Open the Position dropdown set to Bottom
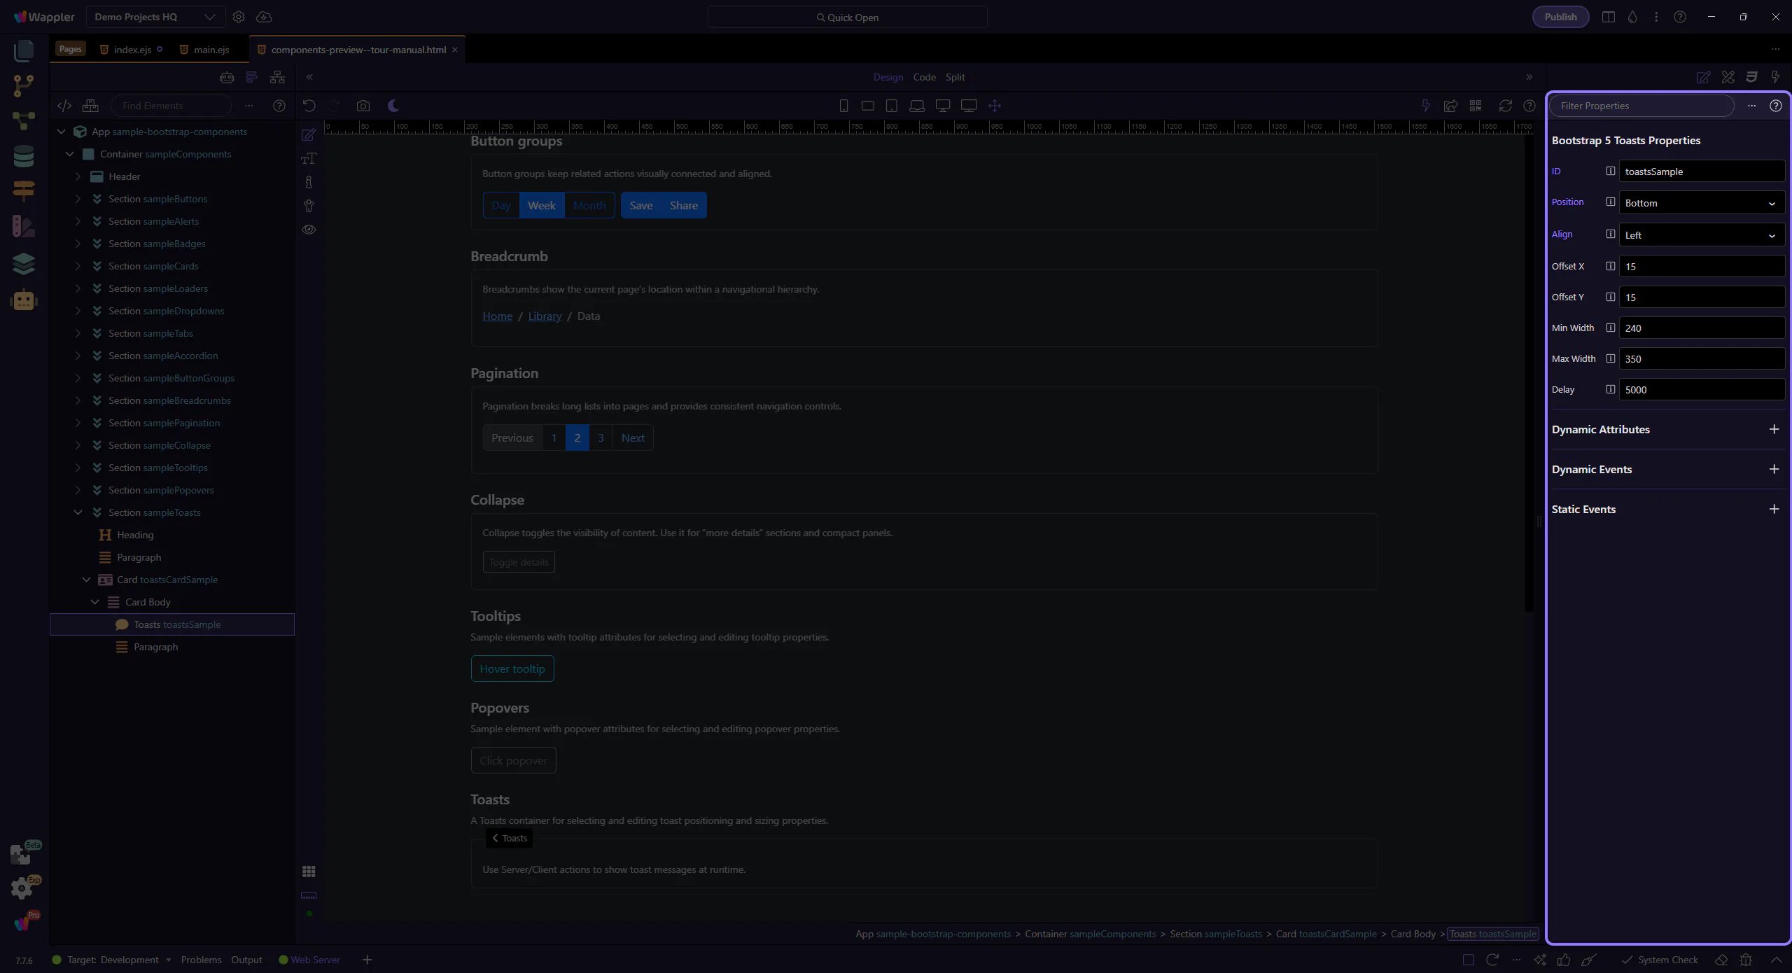The image size is (1792, 973). click(1701, 203)
